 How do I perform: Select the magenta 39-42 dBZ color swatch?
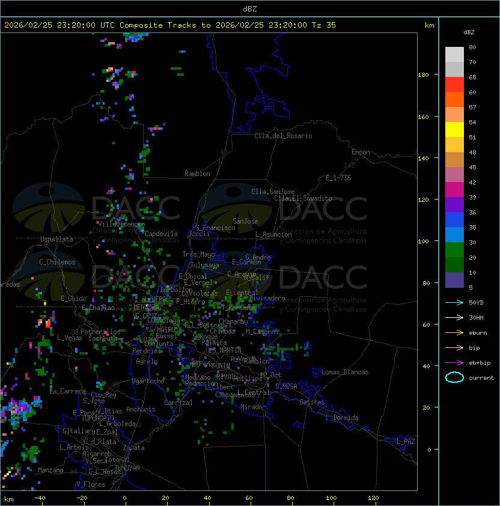pyautogui.click(x=454, y=189)
